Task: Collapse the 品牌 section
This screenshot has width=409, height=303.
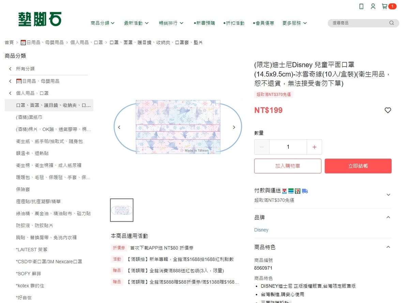Action: click(x=389, y=217)
